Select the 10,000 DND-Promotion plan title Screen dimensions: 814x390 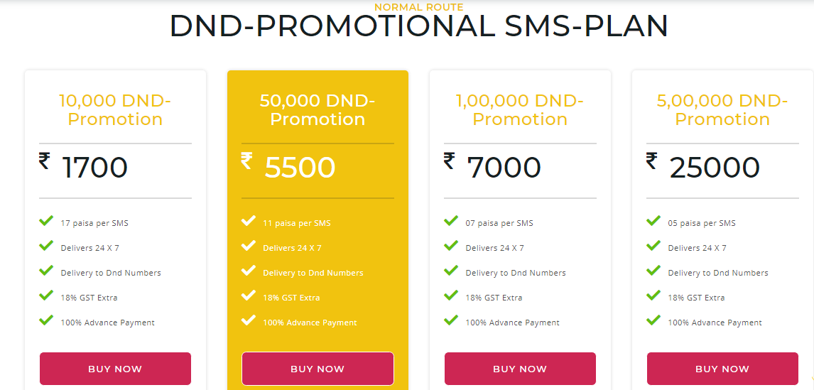[x=115, y=109]
